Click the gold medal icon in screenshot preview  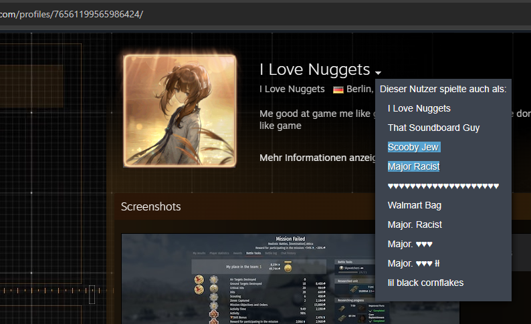288,267
